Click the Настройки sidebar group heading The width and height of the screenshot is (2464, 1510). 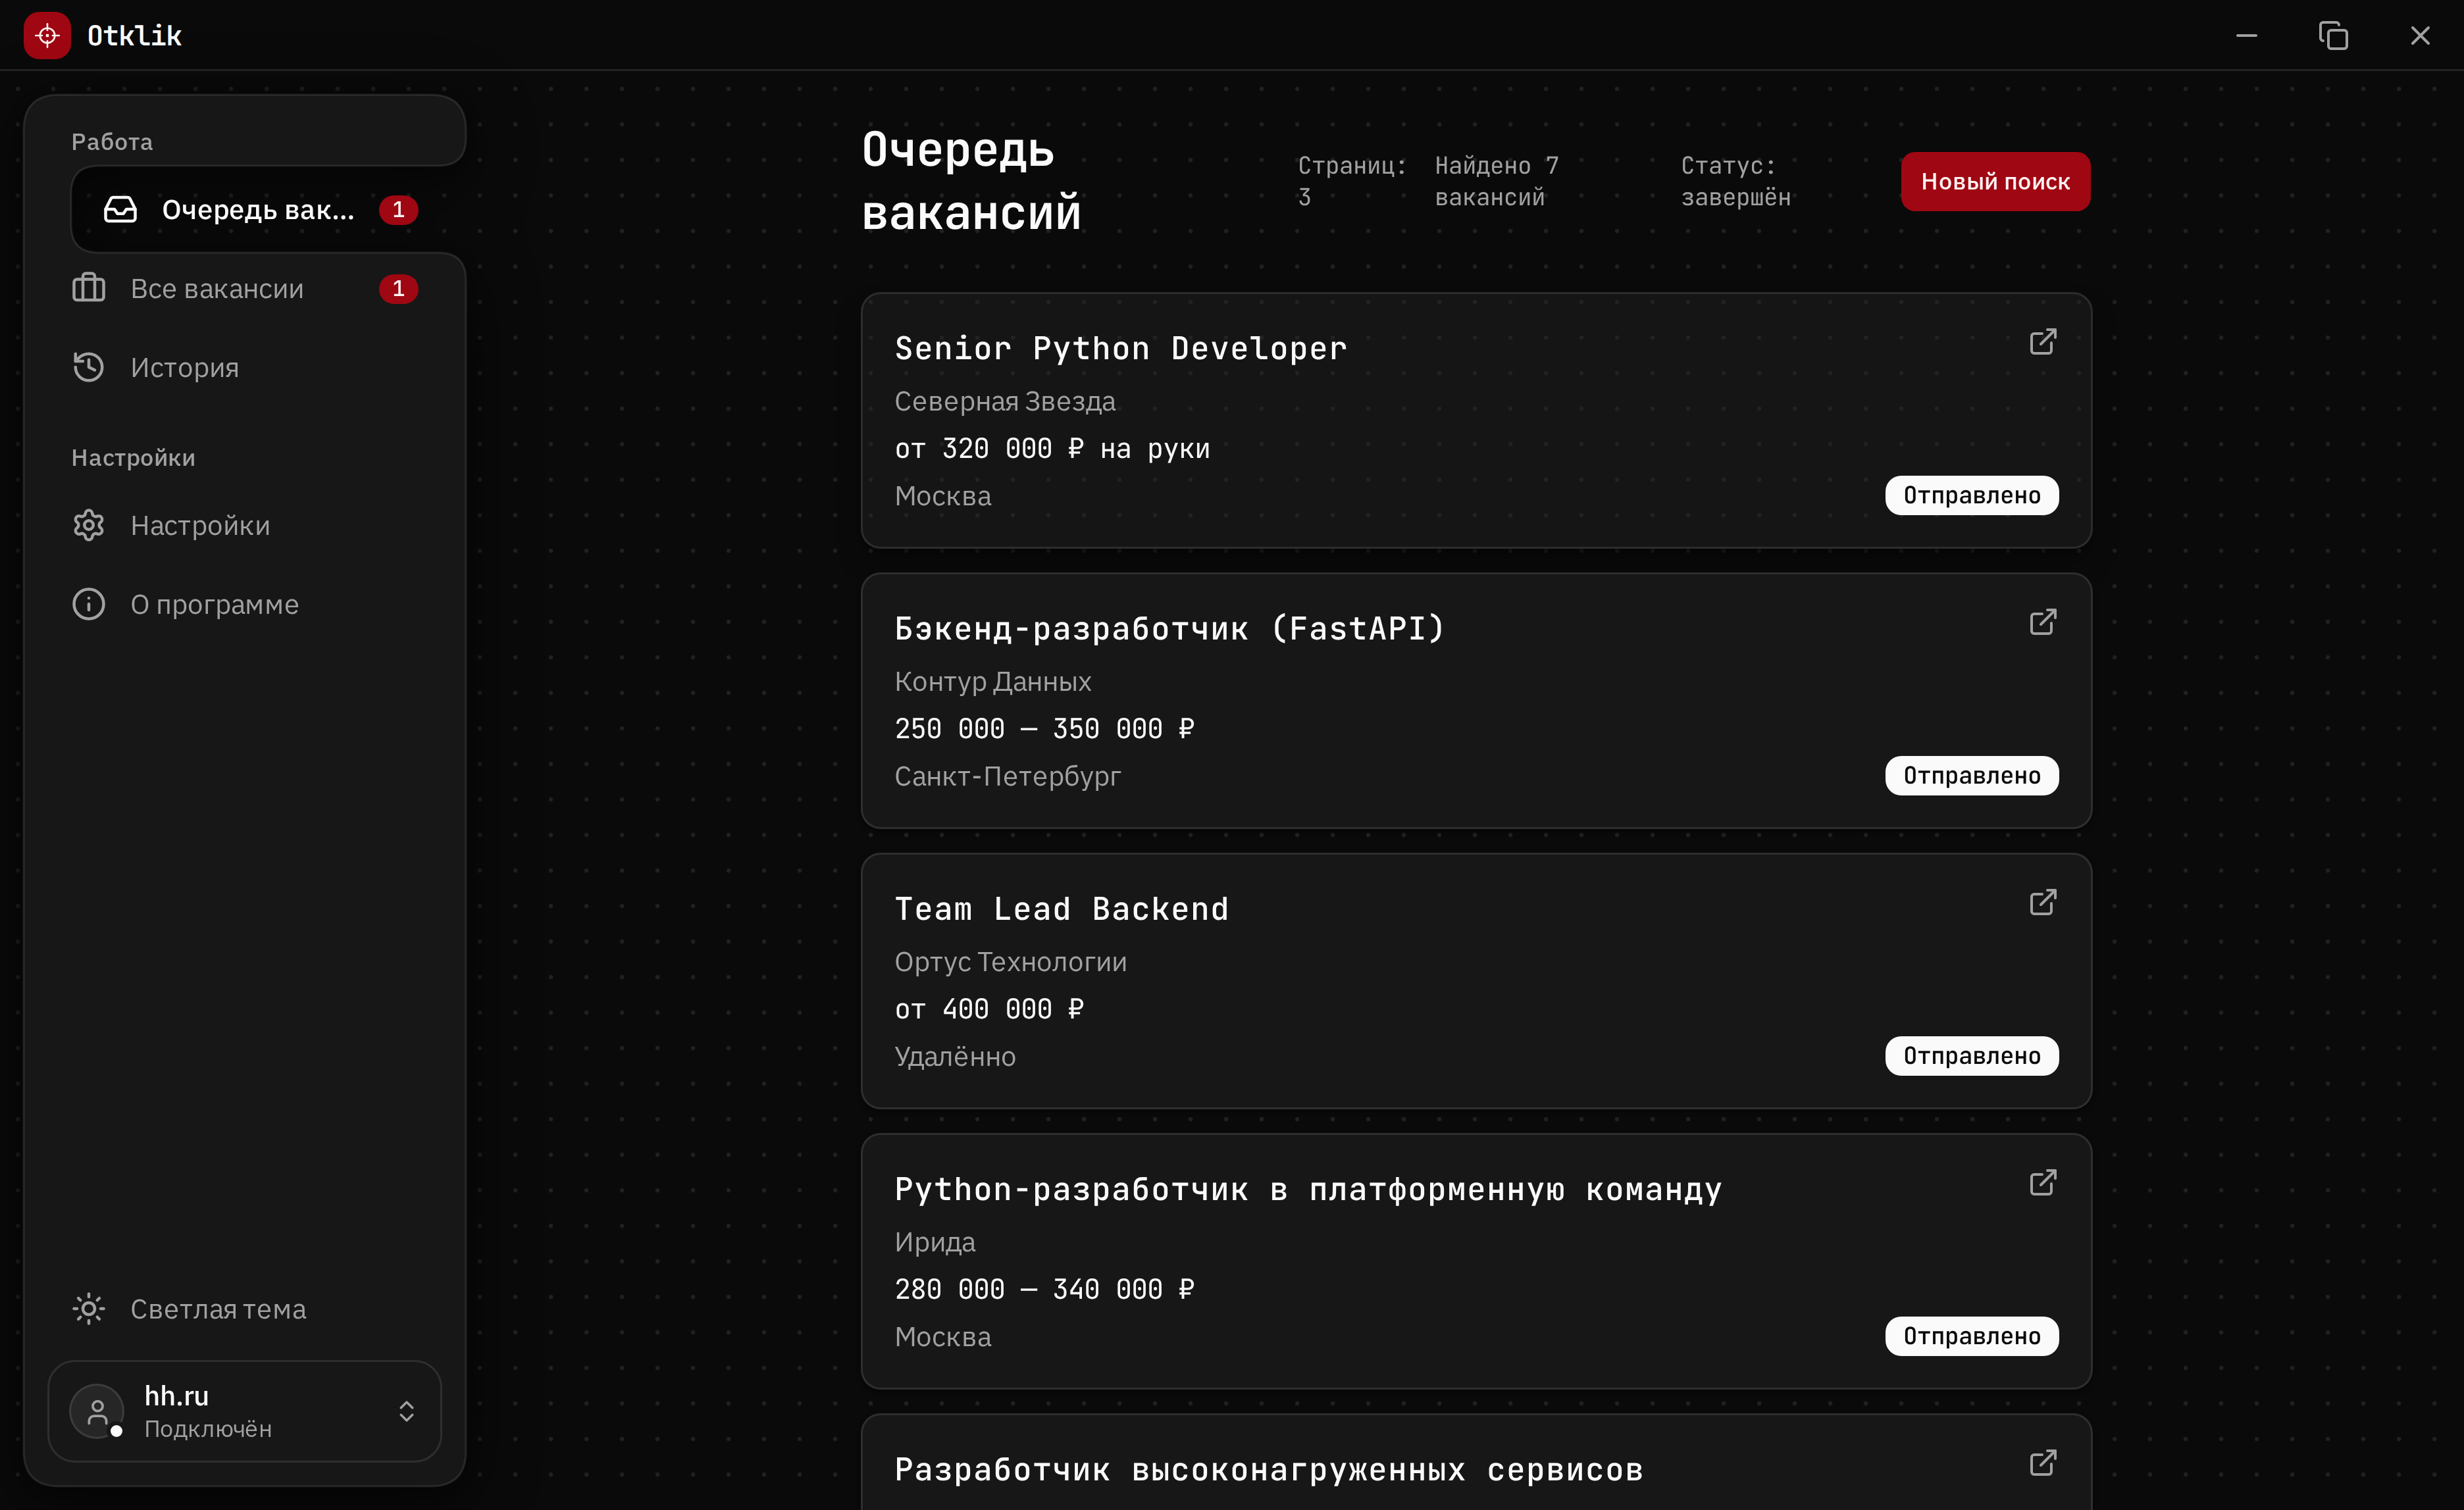tap(133, 458)
